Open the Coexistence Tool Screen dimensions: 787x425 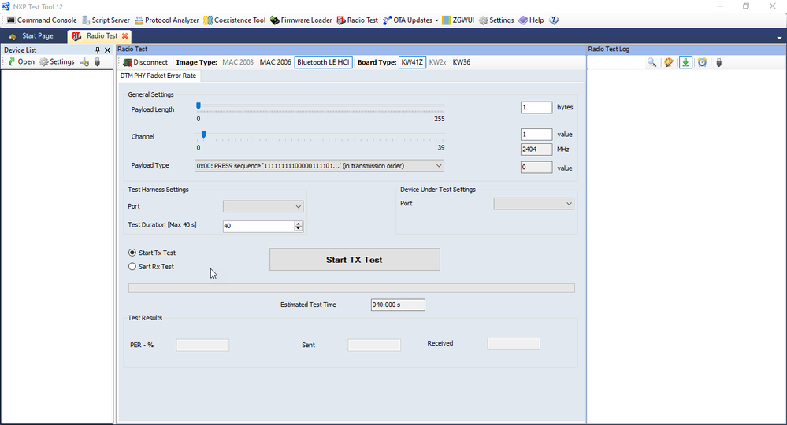tap(235, 20)
